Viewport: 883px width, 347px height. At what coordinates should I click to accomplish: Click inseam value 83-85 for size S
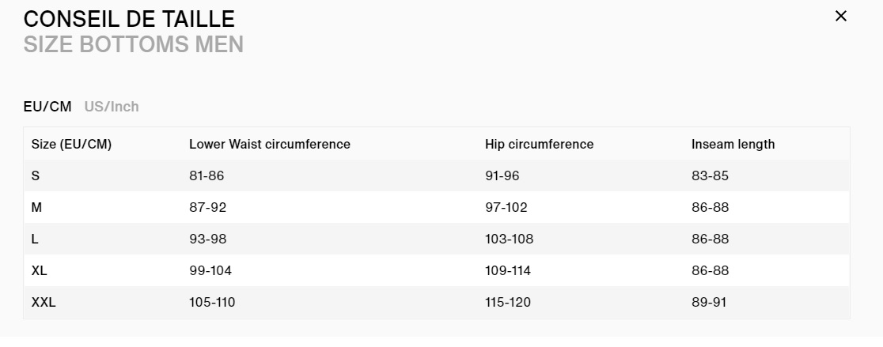710,175
